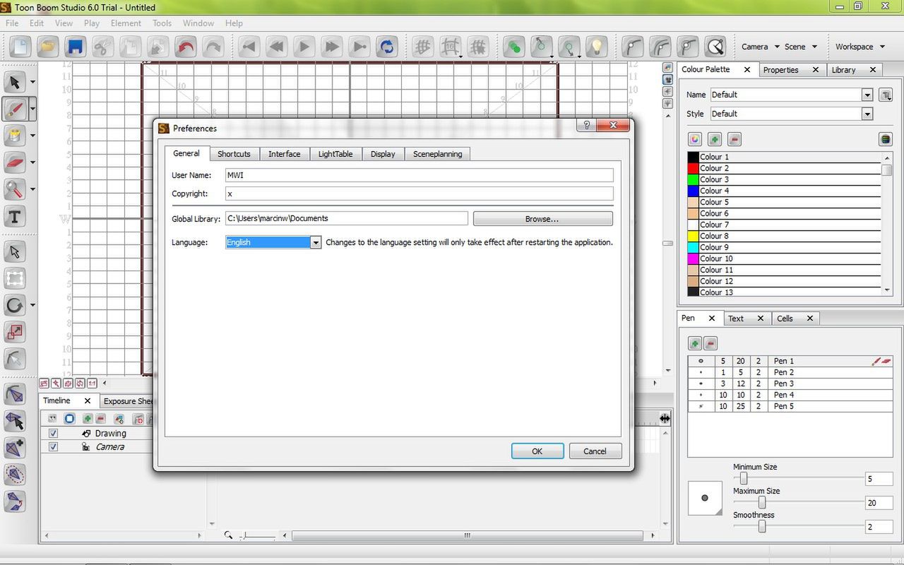Select the Rotate tool in left toolbar
The width and height of the screenshot is (904, 565).
[x=14, y=306]
